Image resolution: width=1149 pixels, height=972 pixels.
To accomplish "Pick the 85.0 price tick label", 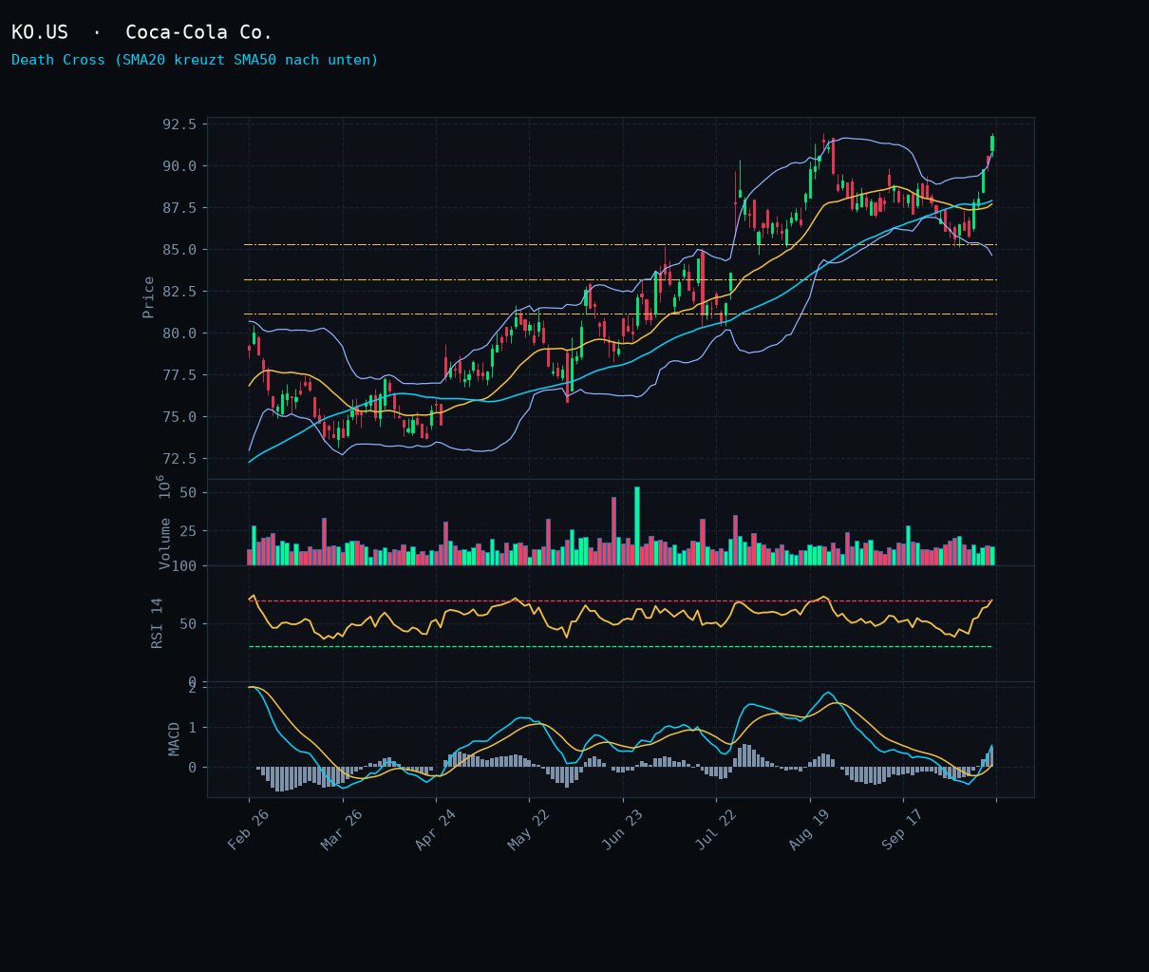I will coord(179,250).
